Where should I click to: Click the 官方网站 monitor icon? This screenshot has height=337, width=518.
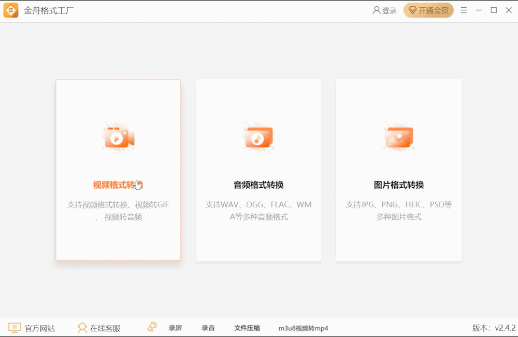pos(16,327)
